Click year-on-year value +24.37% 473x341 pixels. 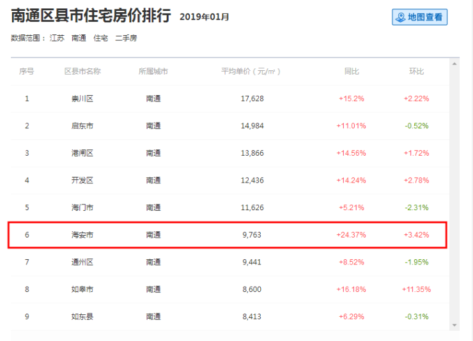tap(352, 234)
